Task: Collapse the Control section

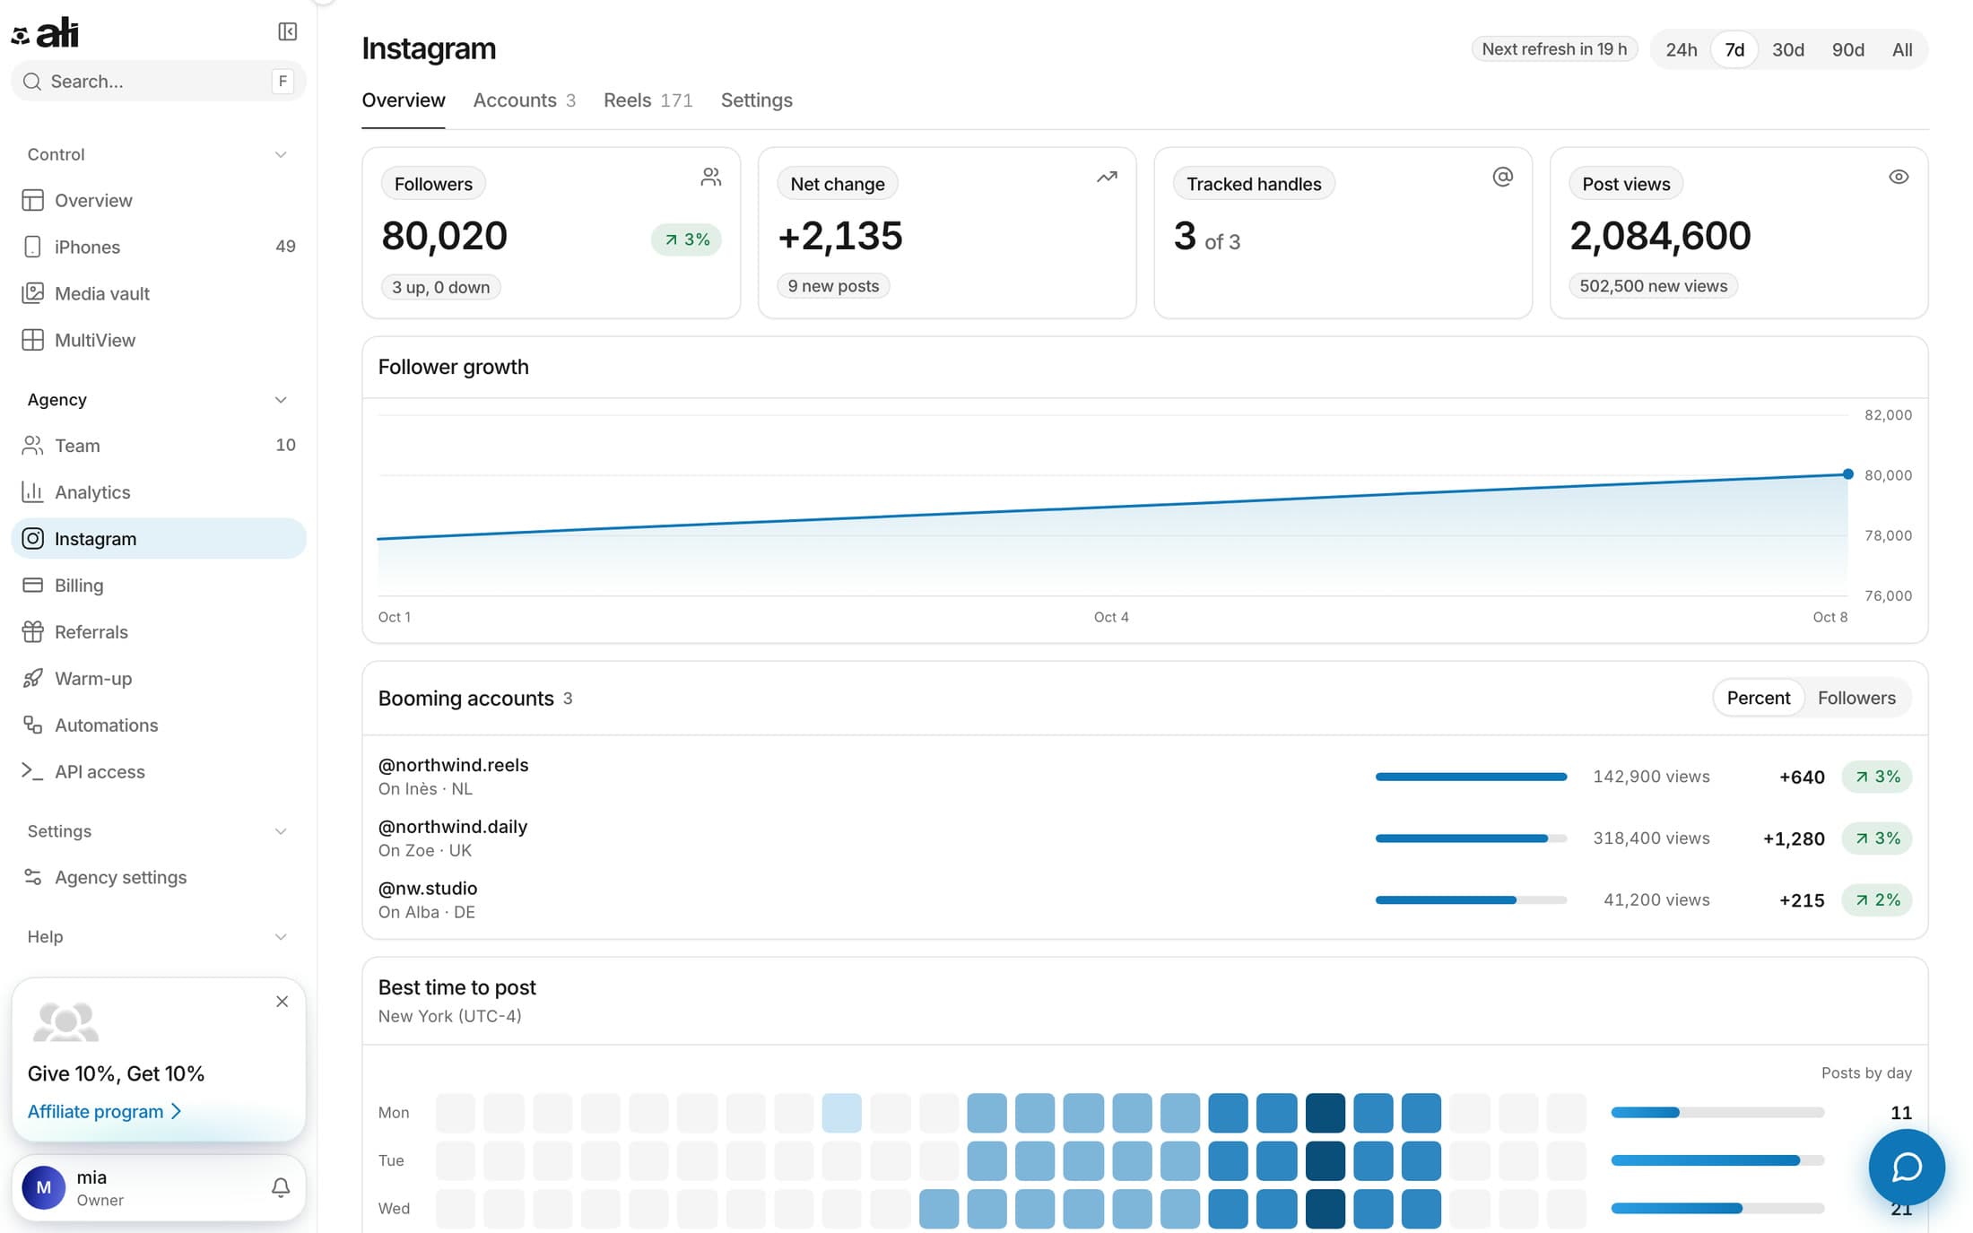Action: [281, 155]
